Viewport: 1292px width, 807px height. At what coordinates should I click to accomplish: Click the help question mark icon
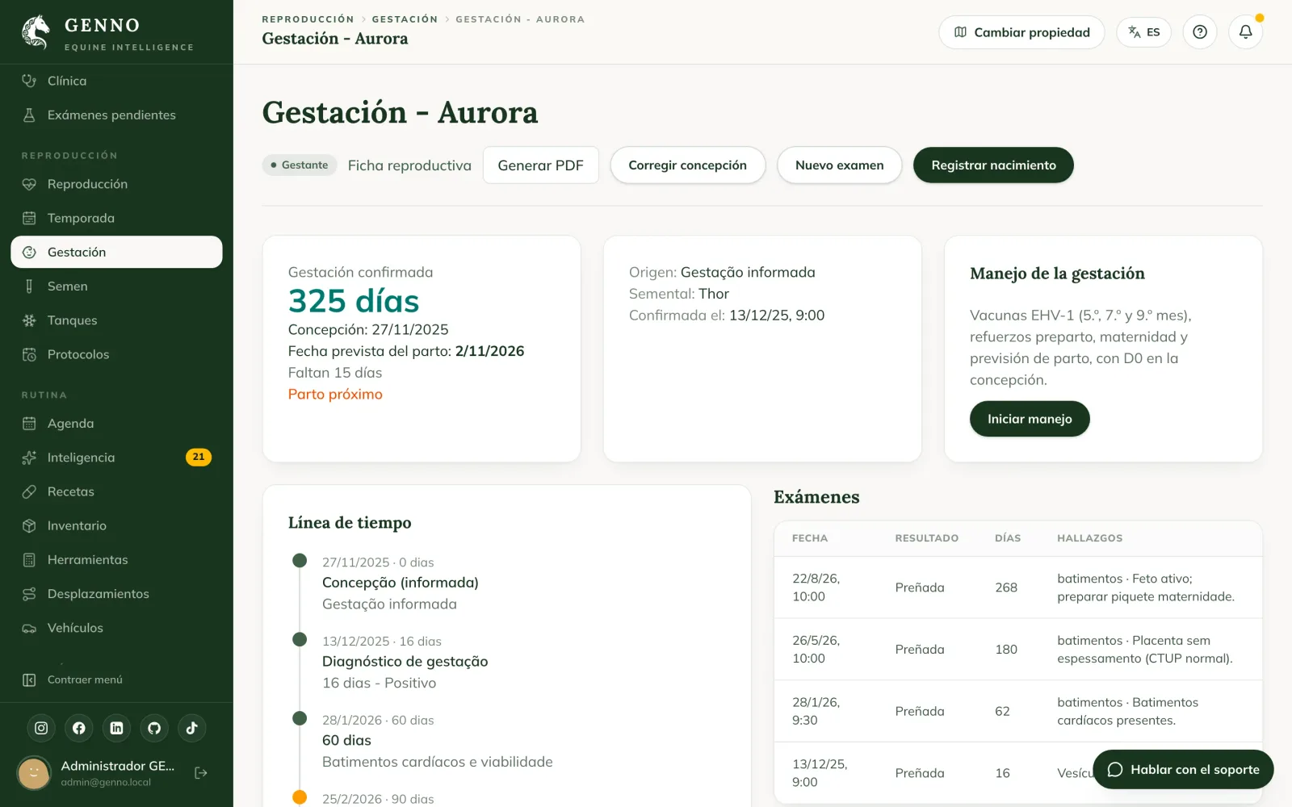(1200, 32)
